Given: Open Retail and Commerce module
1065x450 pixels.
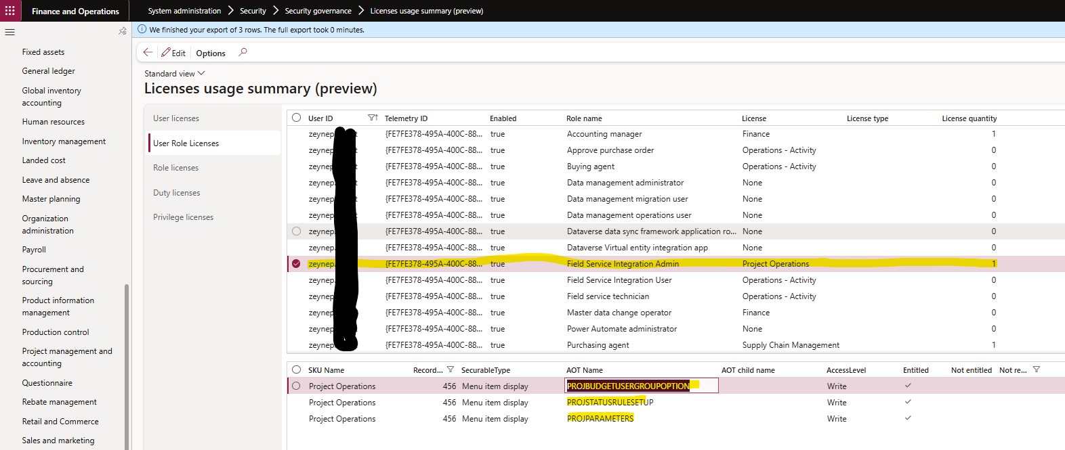Looking at the screenshot, I should 60,422.
